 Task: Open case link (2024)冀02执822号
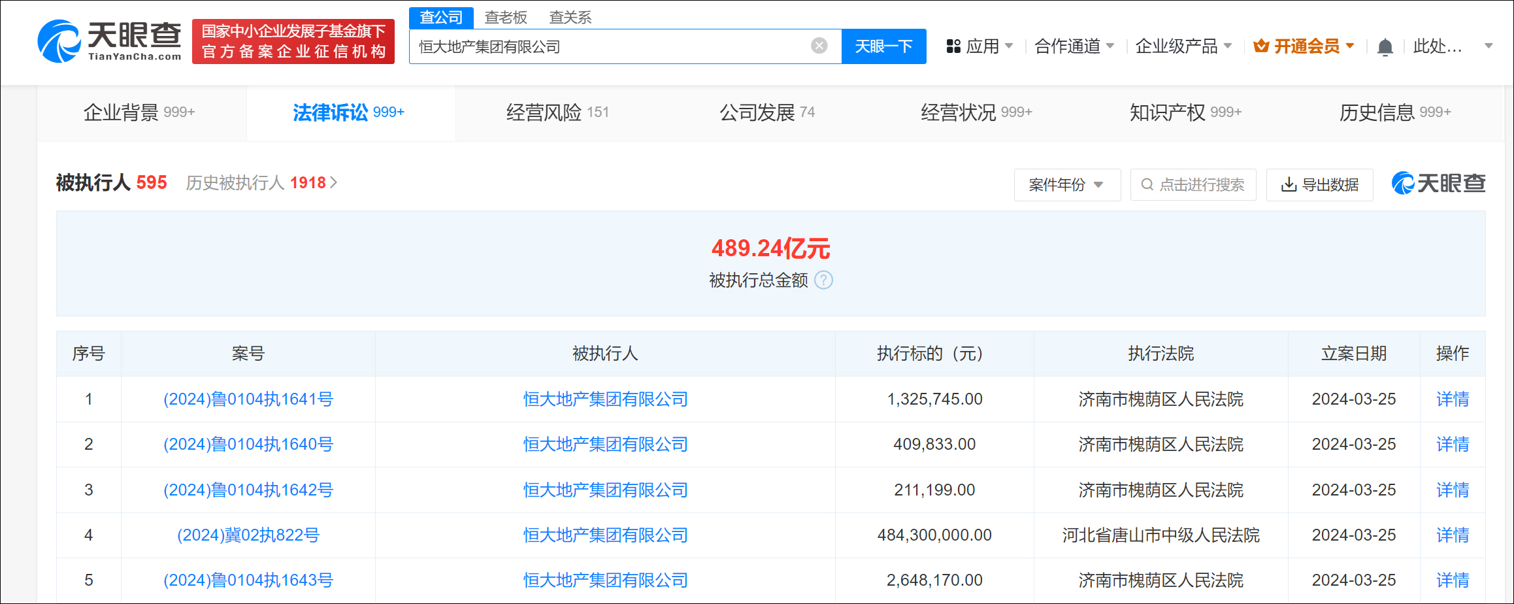coord(248,535)
